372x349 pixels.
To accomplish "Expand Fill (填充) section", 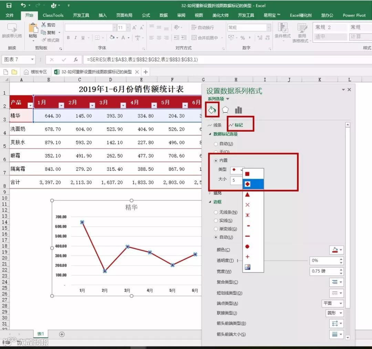I will (210, 193).
